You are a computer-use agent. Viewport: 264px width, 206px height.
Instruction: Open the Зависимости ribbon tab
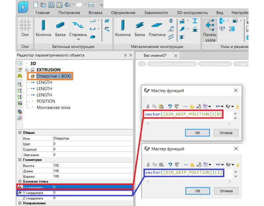click(x=156, y=13)
